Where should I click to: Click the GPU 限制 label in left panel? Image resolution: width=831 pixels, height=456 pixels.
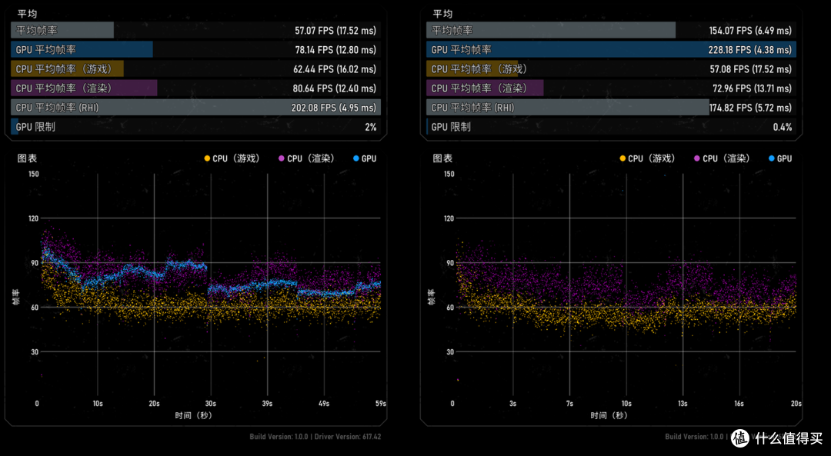(35, 127)
